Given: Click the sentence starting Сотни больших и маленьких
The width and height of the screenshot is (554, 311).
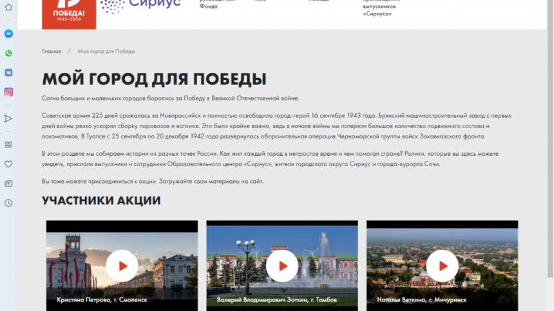Looking at the screenshot, I should pos(170,98).
